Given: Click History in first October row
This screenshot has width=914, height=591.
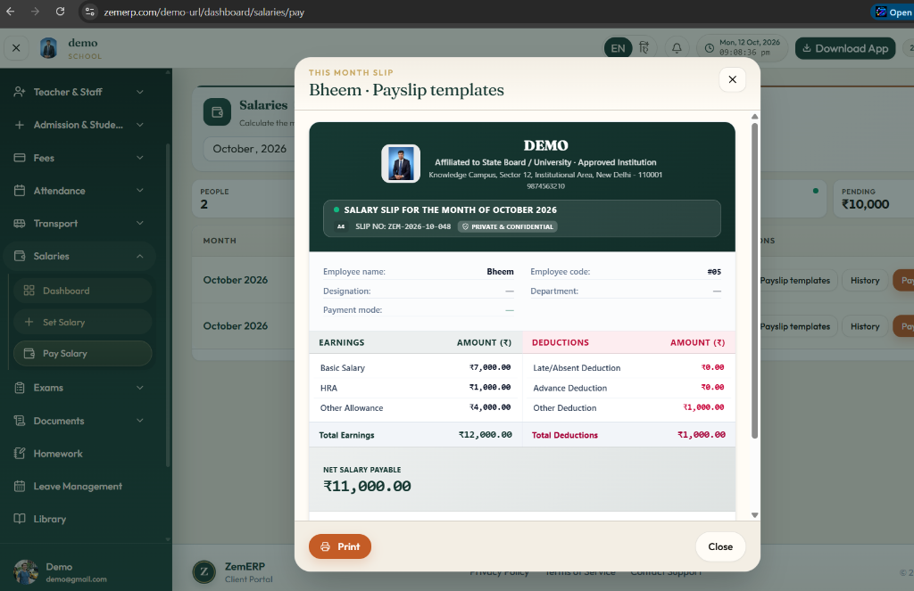Looking at the screenshot, I should 865,281.
